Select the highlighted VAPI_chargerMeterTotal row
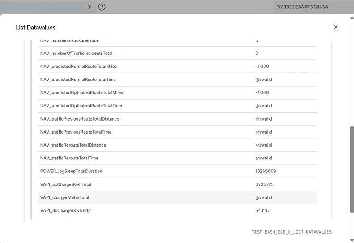The height and width of the screenshot is (243, 354). coord(177,197)
